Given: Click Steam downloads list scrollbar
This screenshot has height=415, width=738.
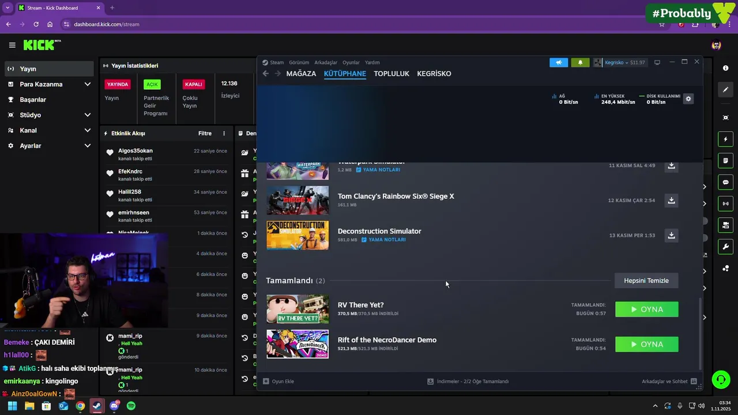Looking at the screenshot, I should (701, 334).
